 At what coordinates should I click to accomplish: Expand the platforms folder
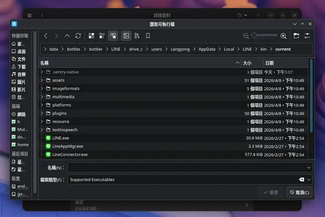pos(42,105)
